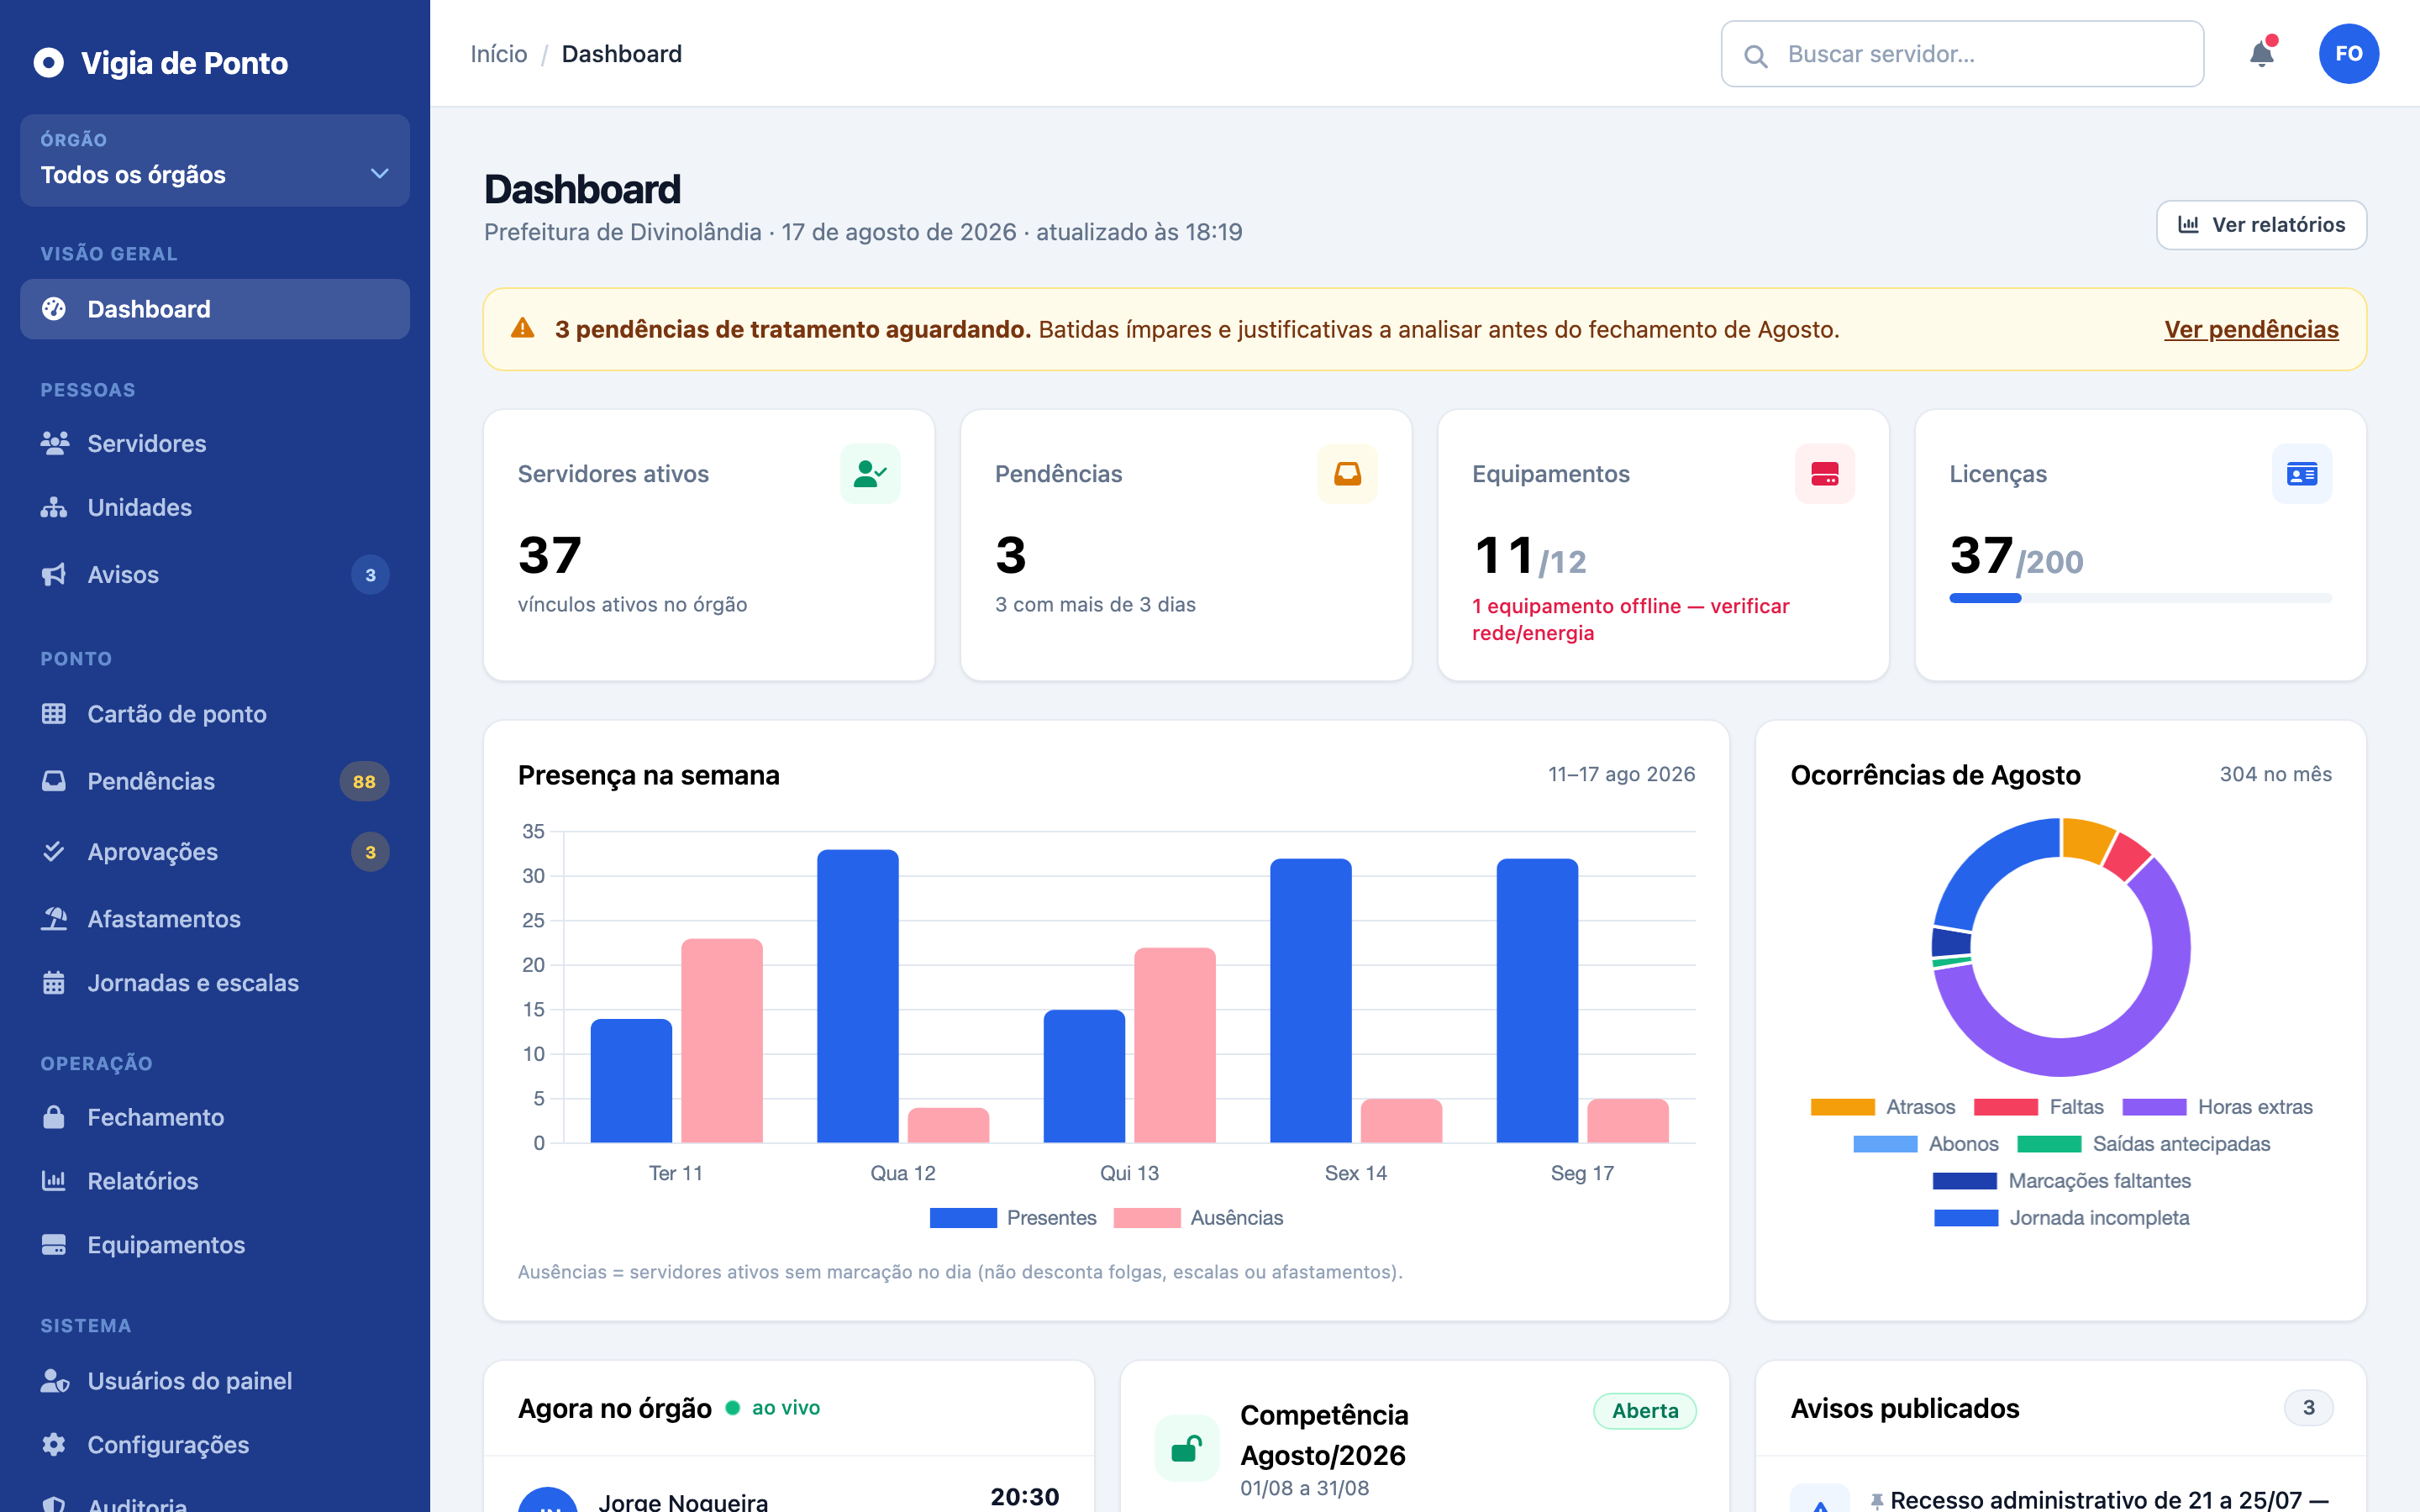Screen dimensions: 2420x1512
Task: Click the Fechamento lock icon in sidebar
Action: [54, 1117]
